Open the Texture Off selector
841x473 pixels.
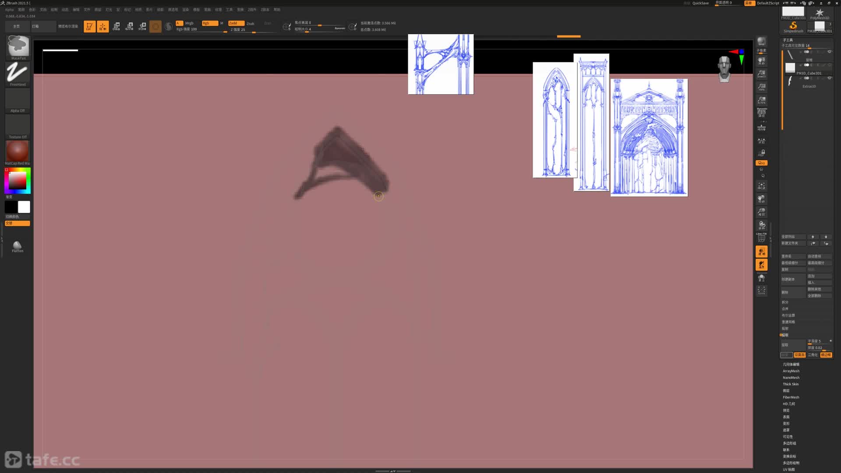point(18,126)
